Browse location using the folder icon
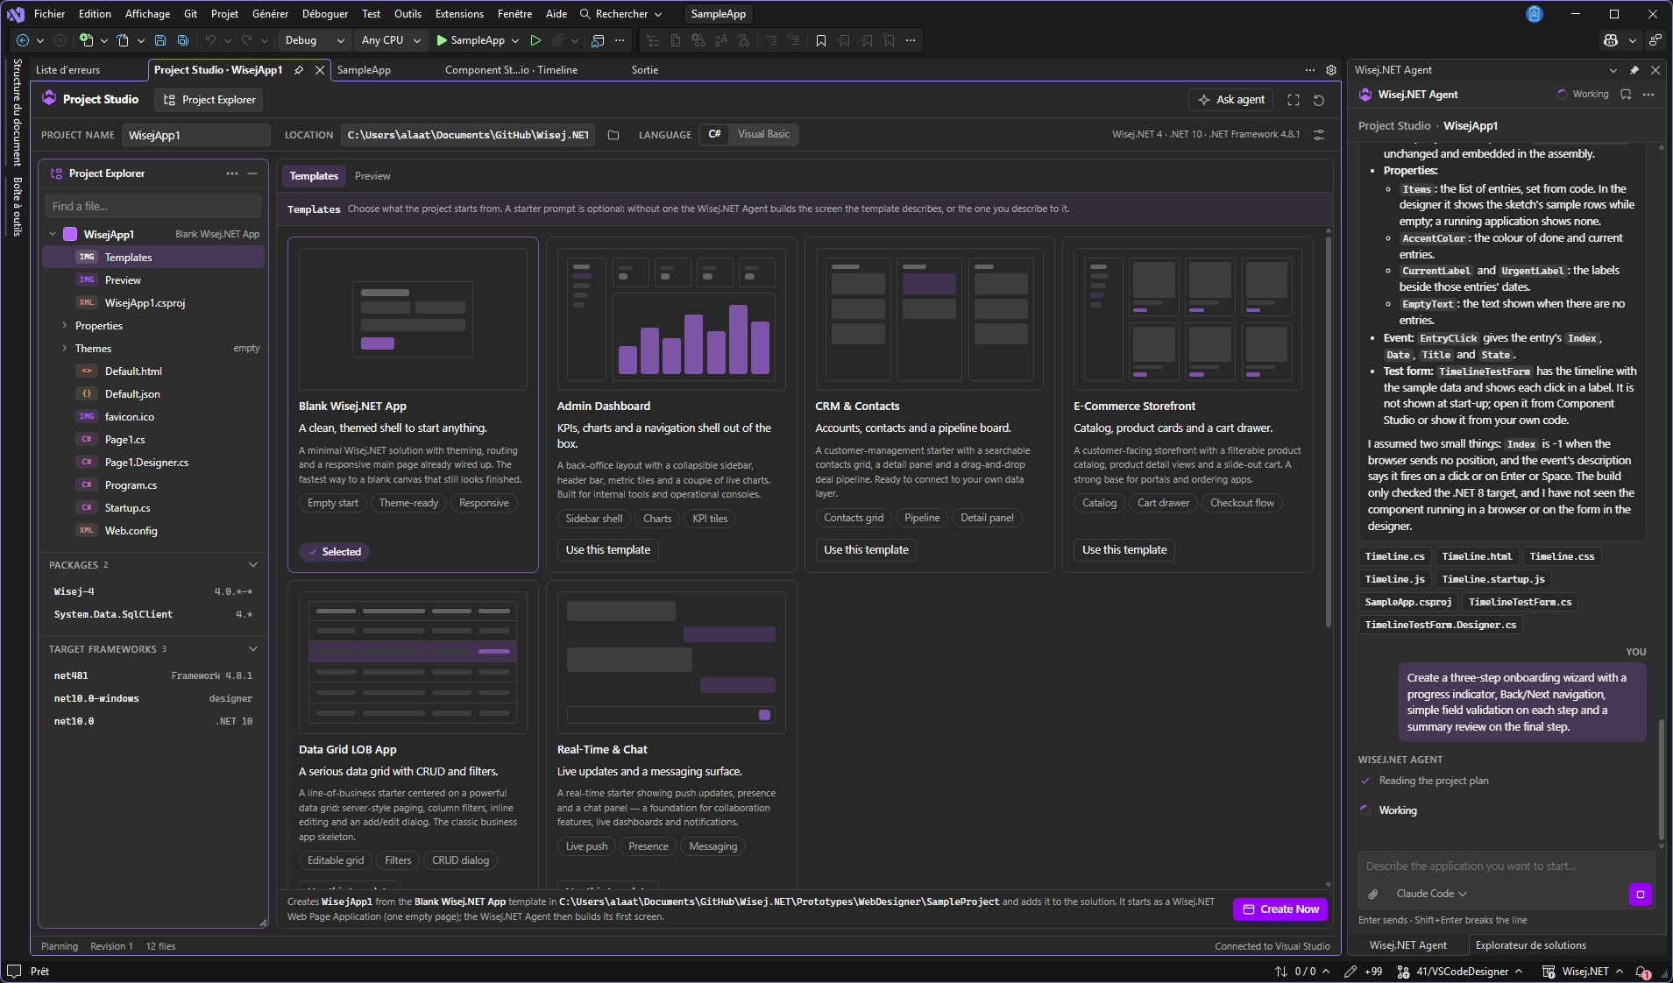This screenshot has width=1673, height=983. [613, 135]
